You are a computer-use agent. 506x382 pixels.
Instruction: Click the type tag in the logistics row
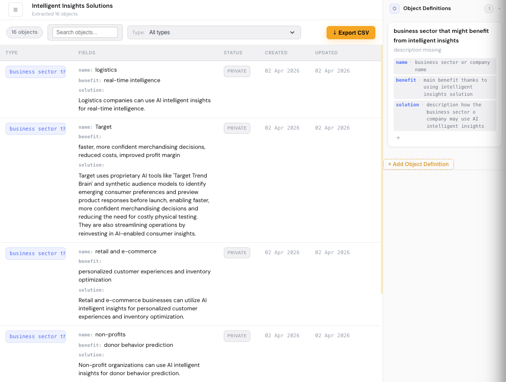click(36, 72)
